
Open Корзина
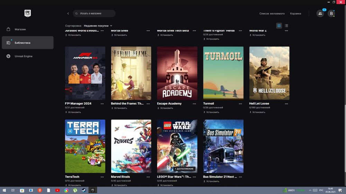click(295, 13)
